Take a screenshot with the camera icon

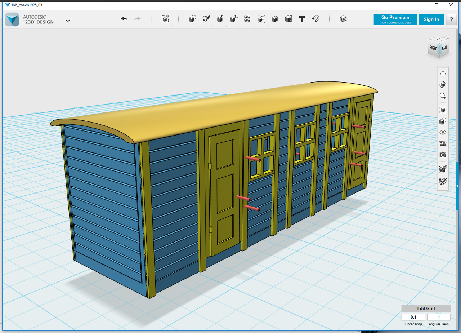443,155
